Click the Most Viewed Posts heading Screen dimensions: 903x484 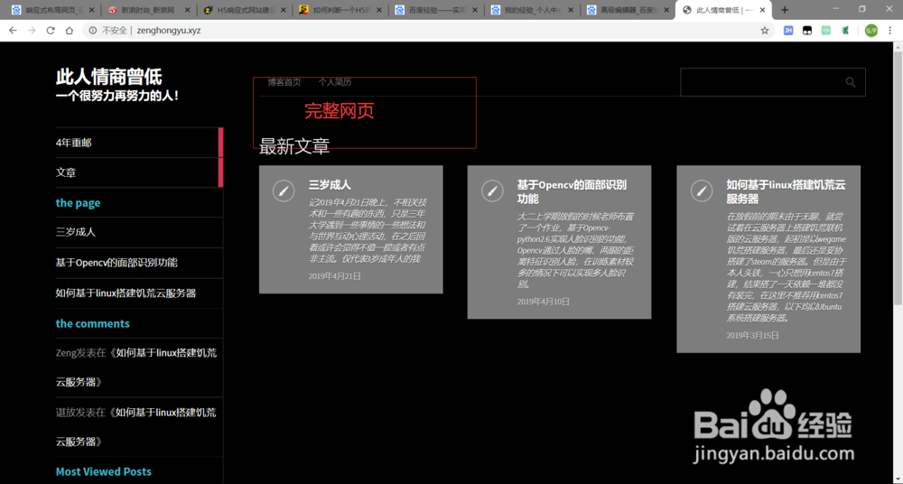(104, 471)
